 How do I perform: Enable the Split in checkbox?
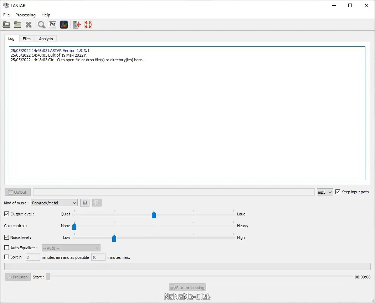(7, 257)
